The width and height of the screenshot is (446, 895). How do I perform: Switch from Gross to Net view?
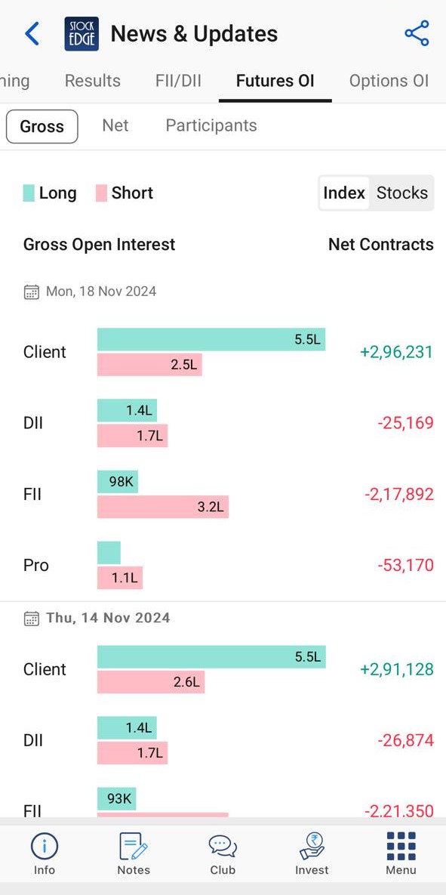click(x=115, y=125)
